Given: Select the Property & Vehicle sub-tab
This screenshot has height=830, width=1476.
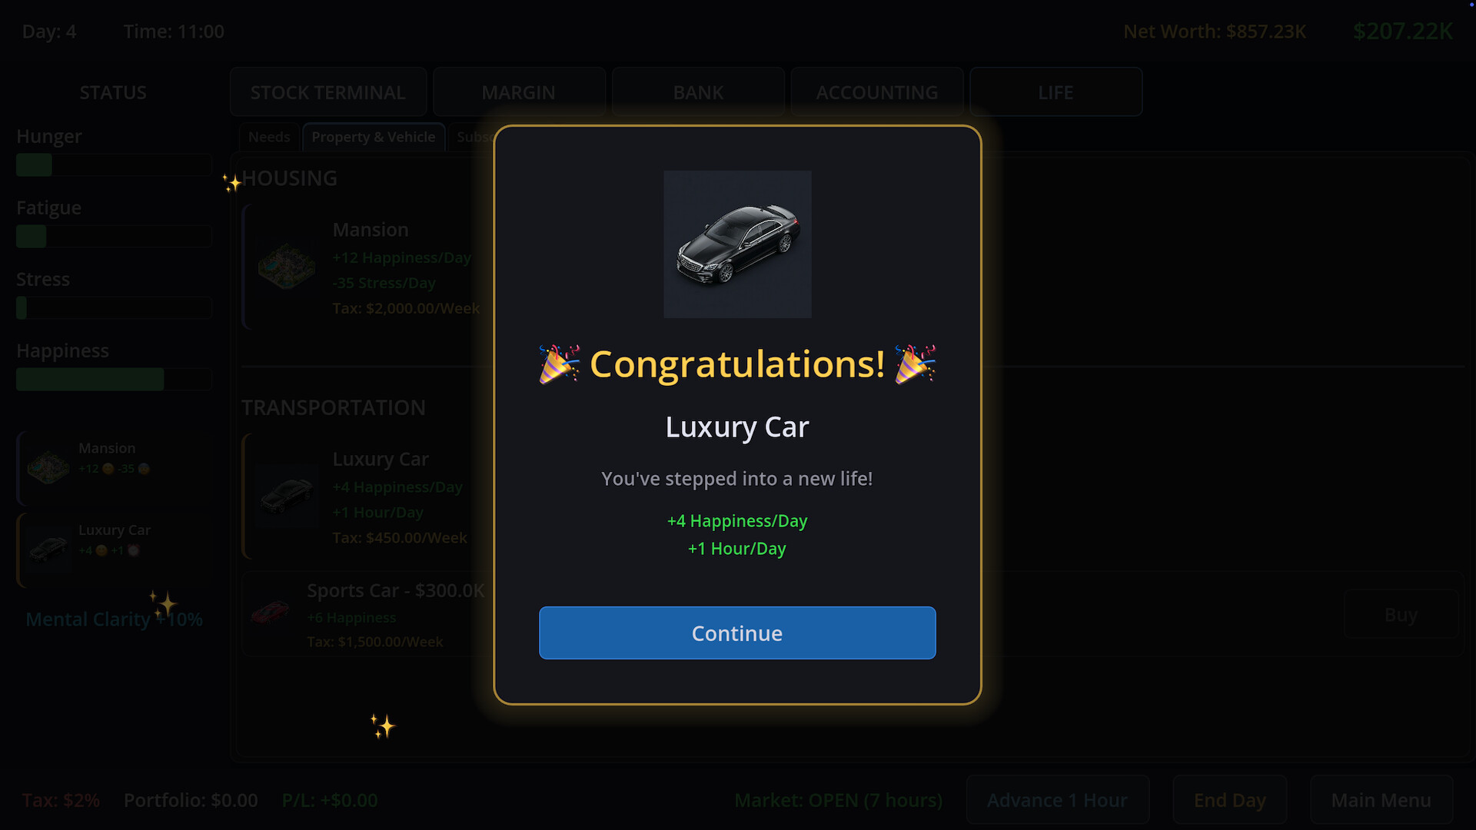Looking at the screenshot, I should pos(374,137).
